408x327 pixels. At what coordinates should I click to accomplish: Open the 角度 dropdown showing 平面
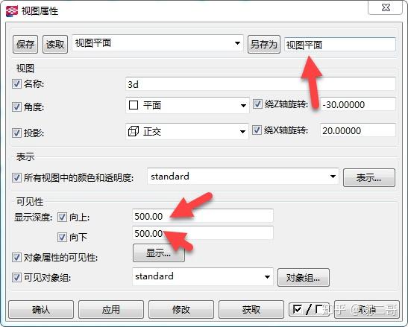click(187, 105)
